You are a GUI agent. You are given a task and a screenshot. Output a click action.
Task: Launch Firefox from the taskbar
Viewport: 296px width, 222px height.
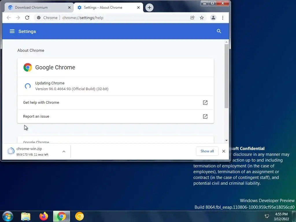44,216
